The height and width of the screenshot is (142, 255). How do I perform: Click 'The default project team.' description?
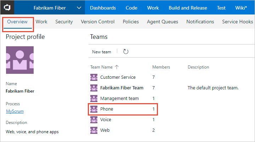(213, 88)
